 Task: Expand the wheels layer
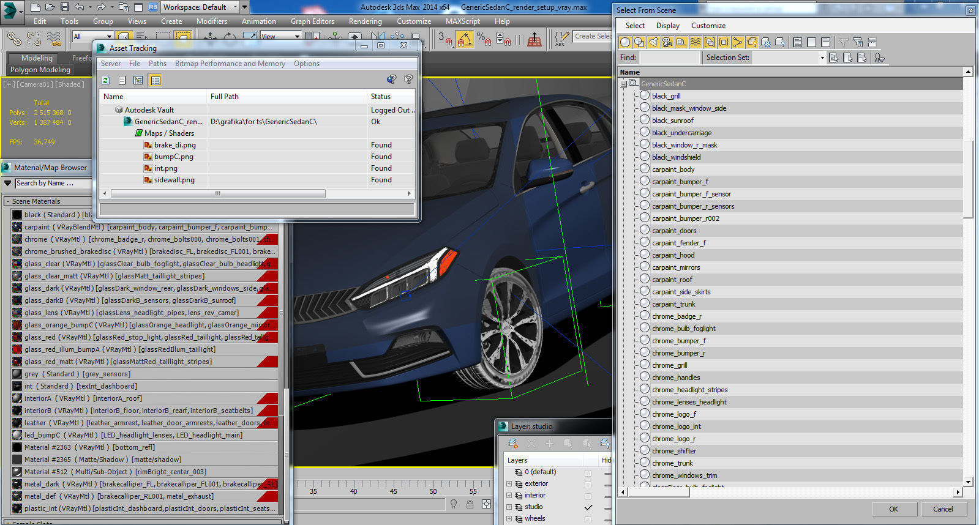509,519
